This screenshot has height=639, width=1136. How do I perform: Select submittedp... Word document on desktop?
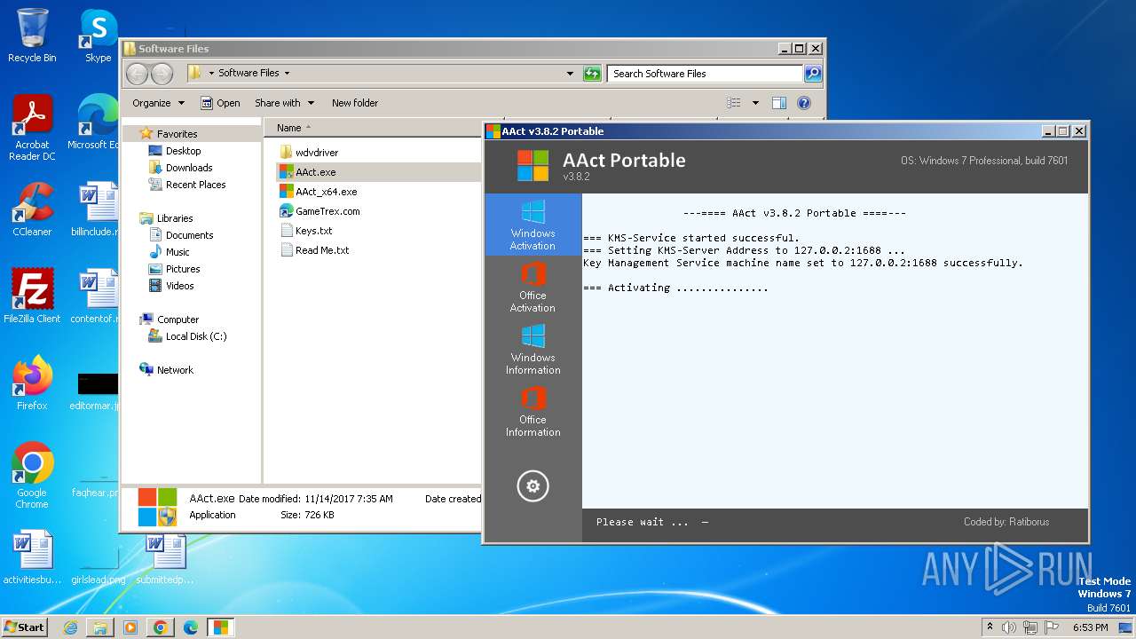(165, 557)
